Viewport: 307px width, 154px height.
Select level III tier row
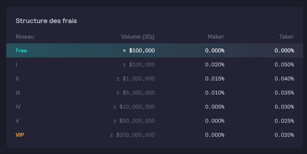pos(155,93)
